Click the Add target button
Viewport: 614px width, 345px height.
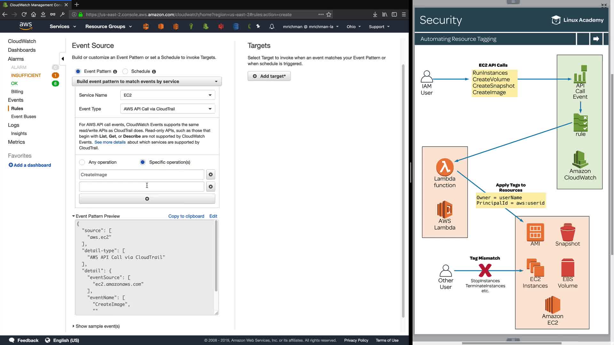point(269,76)
